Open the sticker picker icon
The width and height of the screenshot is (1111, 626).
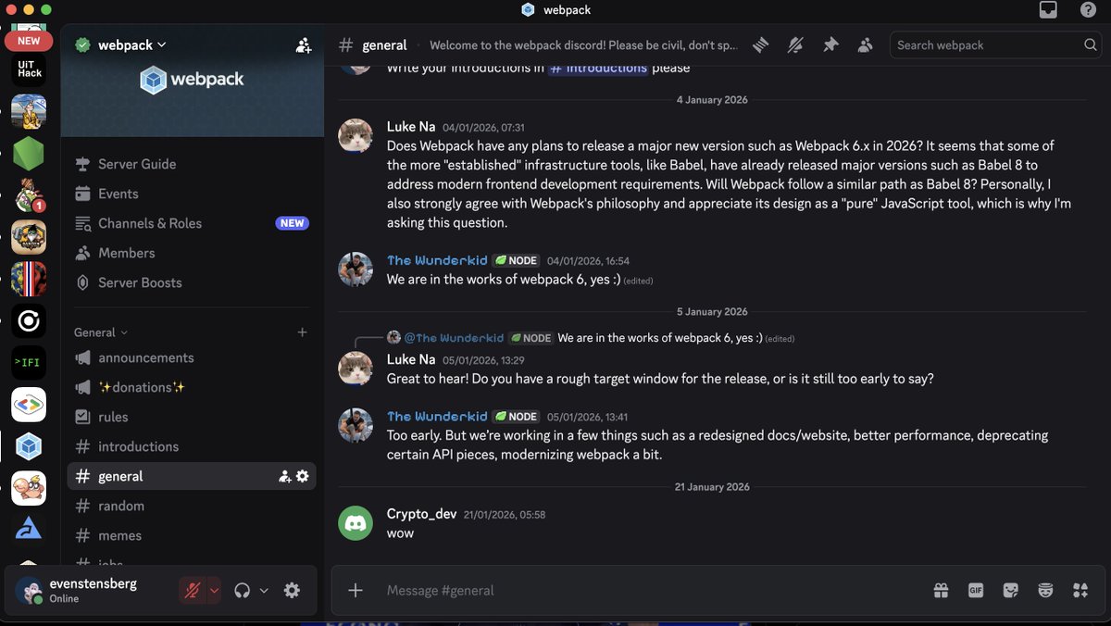(x=1011, y=590)
